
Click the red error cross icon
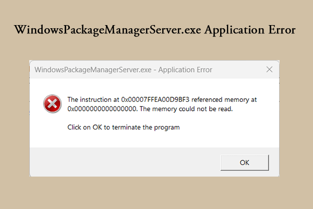click(x=52, y=104)
